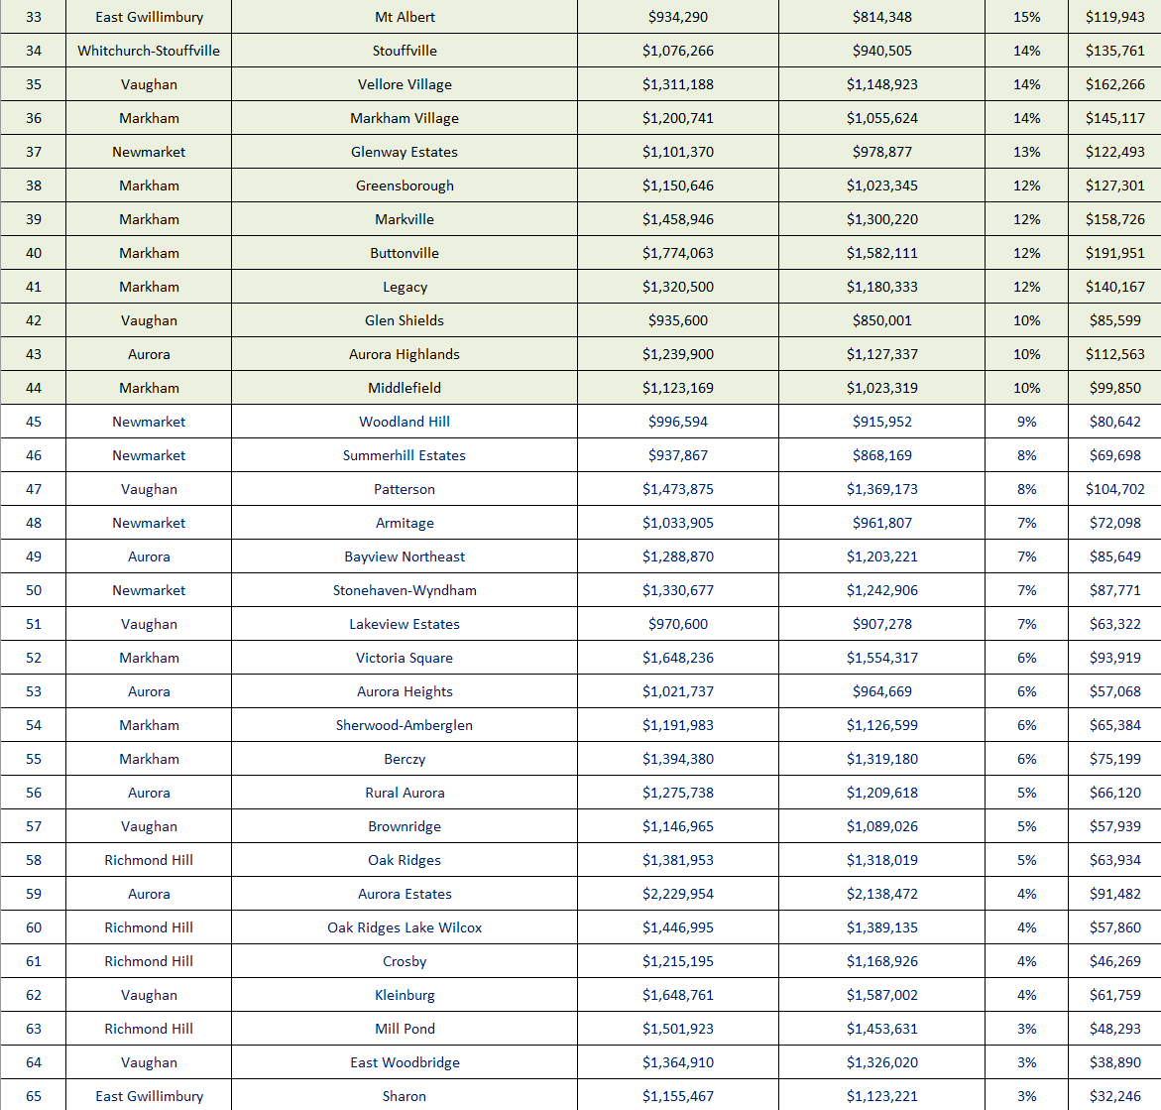
Task: Select row number 65
Action: (x=34, y=1096)
